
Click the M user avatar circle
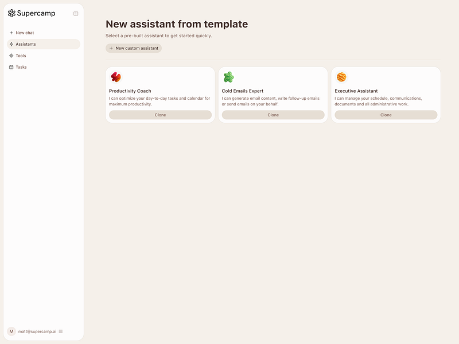coord(11,331)
